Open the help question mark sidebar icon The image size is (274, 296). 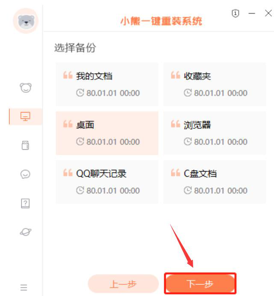[25, 203]
